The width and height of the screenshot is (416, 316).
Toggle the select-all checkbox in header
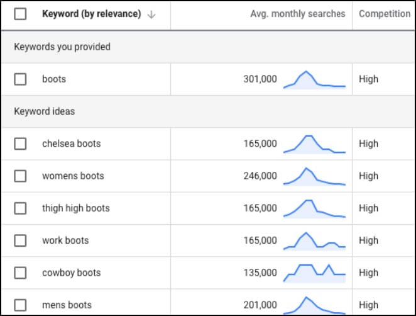point(20,14)
